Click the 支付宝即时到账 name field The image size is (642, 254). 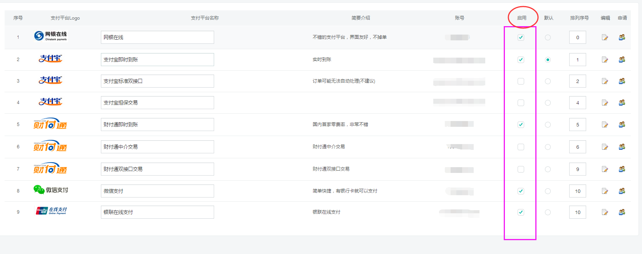pos(157,60)
